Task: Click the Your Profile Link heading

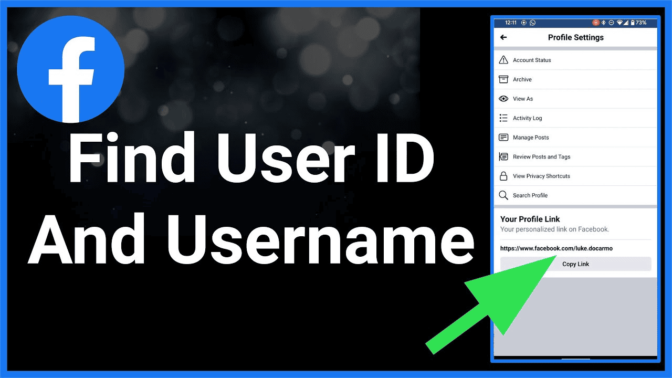Action: 530,219
